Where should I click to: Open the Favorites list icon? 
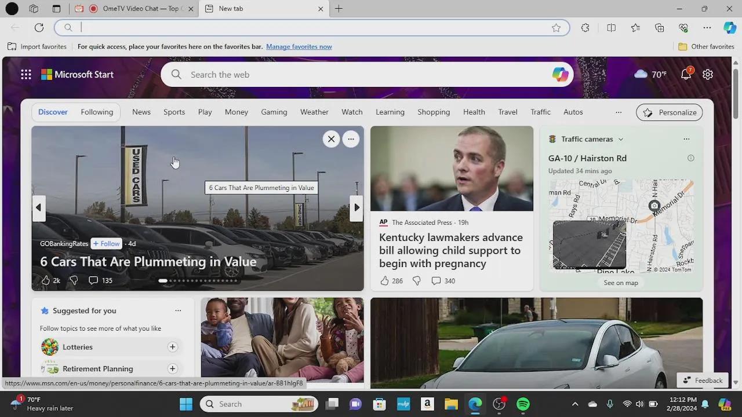(635, 27)
